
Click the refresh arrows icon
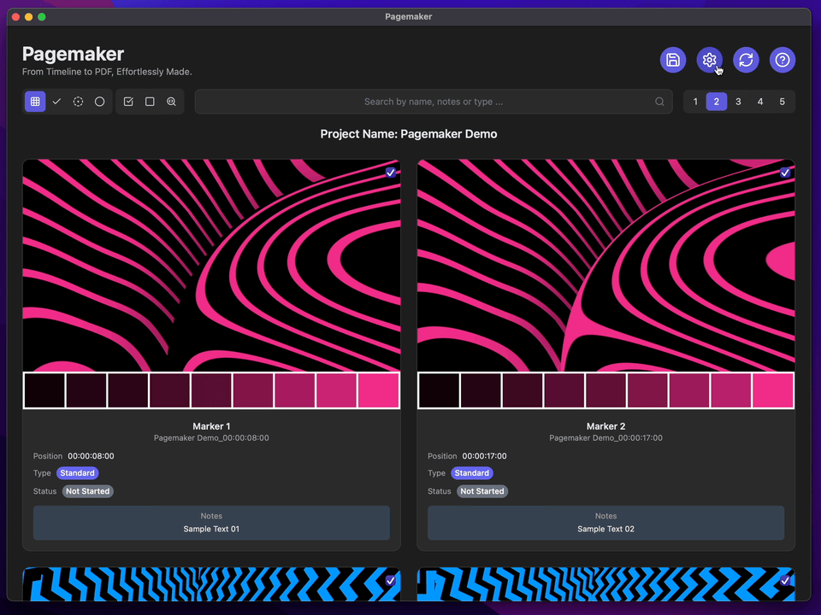coord(746,60)
